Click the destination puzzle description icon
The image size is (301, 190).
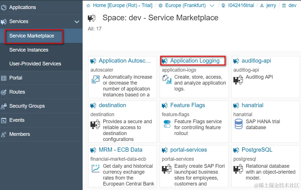(x=95, y=124)
